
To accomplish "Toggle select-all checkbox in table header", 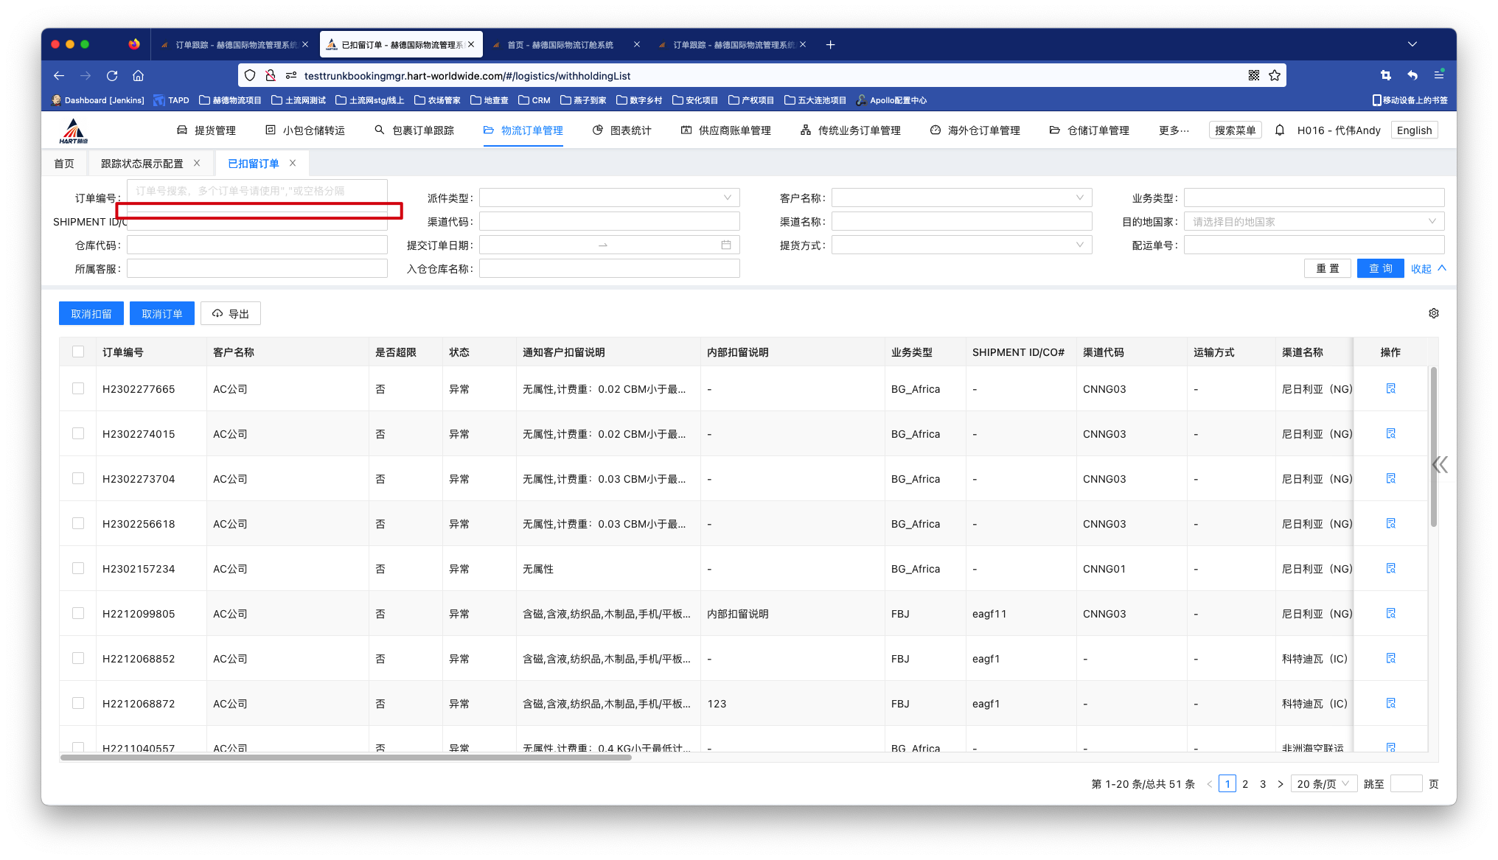I will click(78, 352).
